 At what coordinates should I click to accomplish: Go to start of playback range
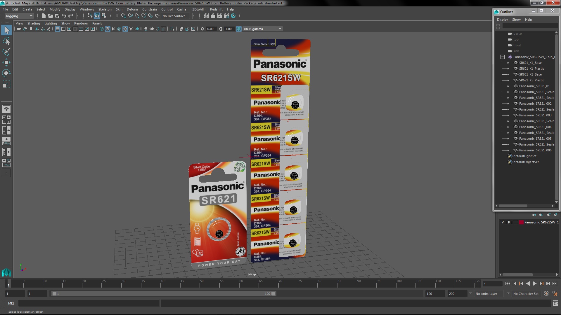(x=508, y=283)
